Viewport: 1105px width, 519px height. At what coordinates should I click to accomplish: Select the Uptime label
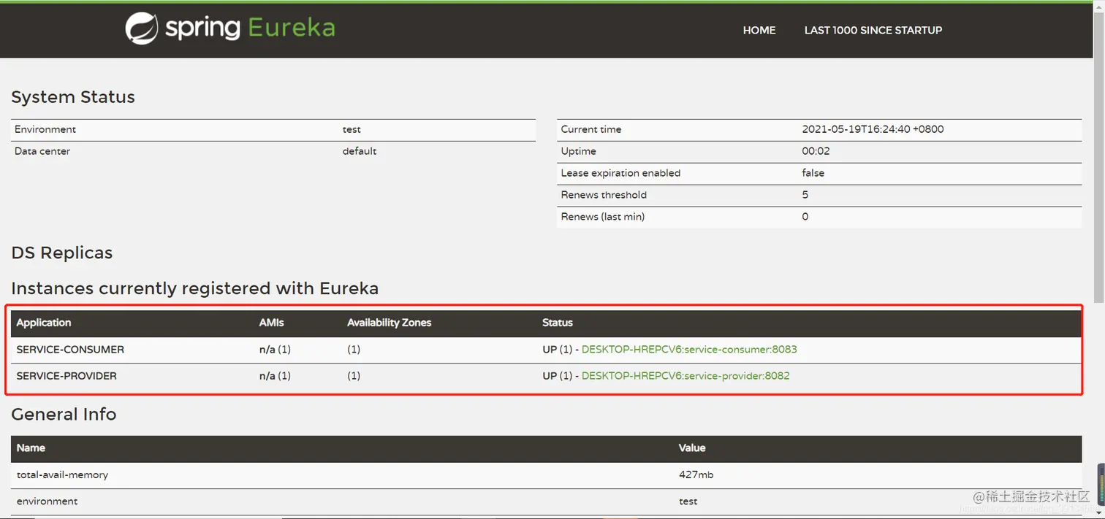579,151
